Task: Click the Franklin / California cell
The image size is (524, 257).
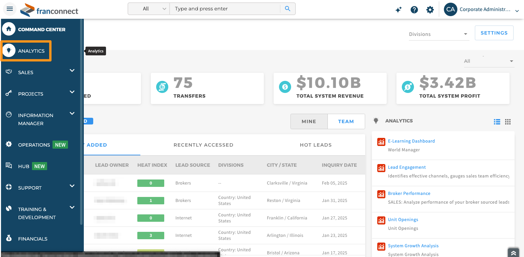Action: [x=287, y=218]
